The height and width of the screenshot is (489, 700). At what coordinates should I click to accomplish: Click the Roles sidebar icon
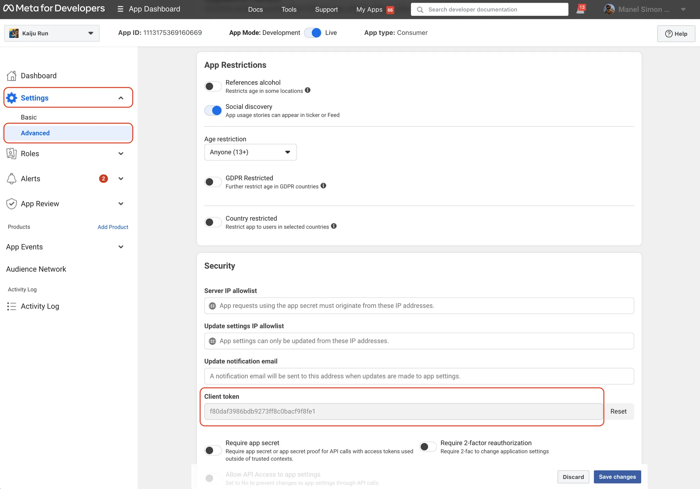pos(12,154)
